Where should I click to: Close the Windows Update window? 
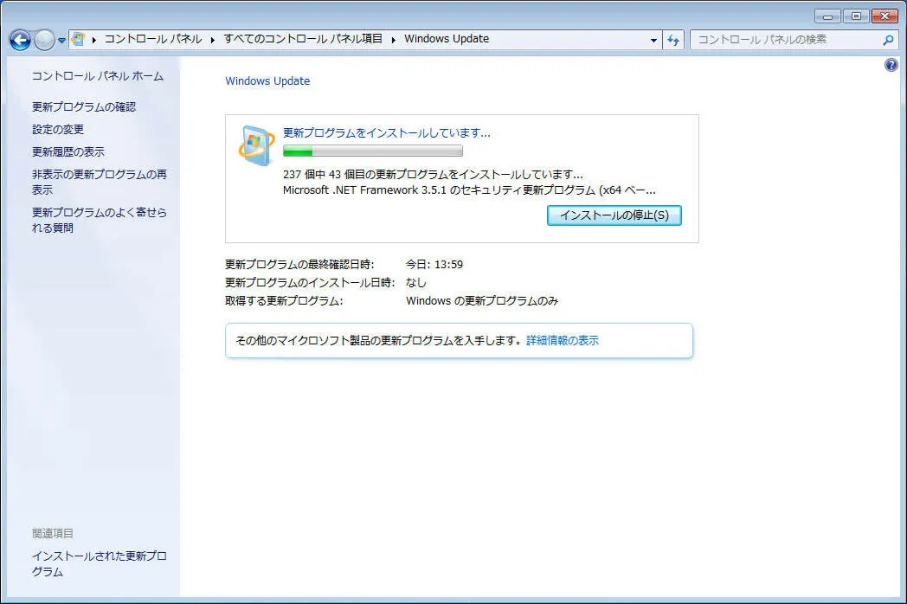coord(884,16)
